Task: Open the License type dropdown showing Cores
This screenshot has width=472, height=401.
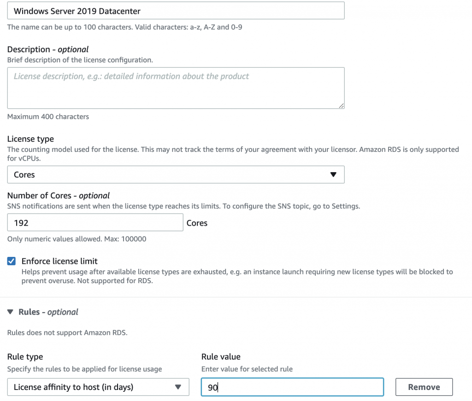Action: (x=175, y=174)
